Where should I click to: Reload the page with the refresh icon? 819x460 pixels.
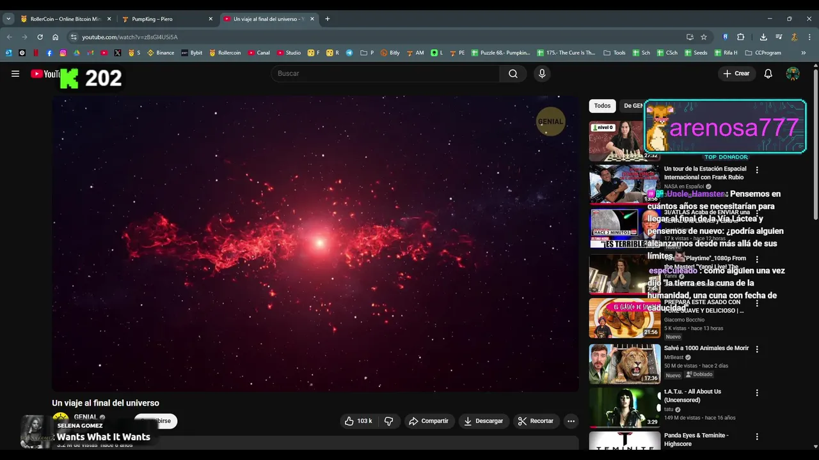[x=40, y=37]
